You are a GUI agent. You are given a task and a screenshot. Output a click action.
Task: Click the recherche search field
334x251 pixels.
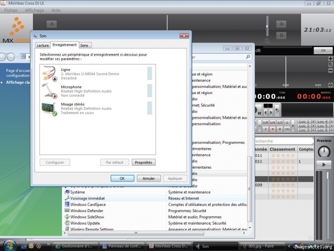coord(284,141)
